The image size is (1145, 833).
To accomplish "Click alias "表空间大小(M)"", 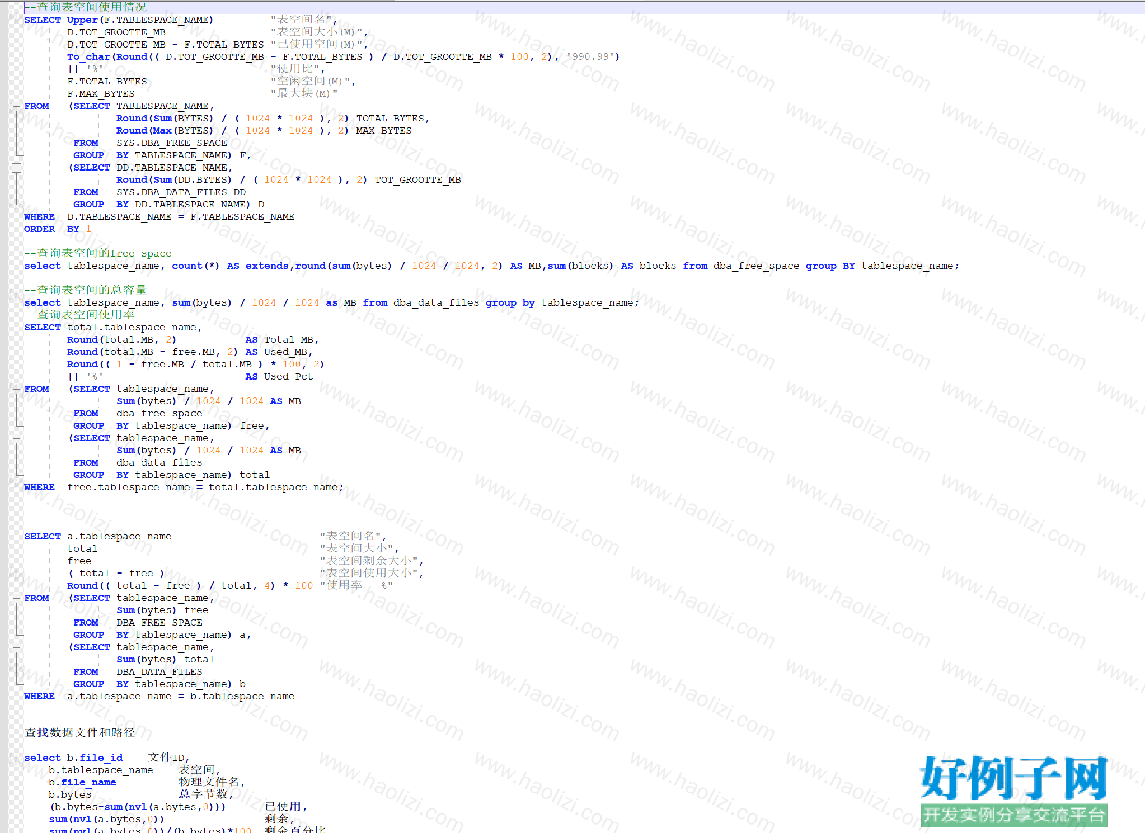I will coord(317,32).
